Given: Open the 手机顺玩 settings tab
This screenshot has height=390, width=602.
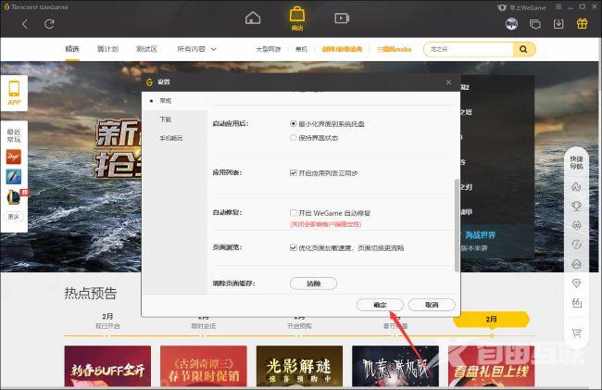Looking at the screenshot, I should [170, 138].
